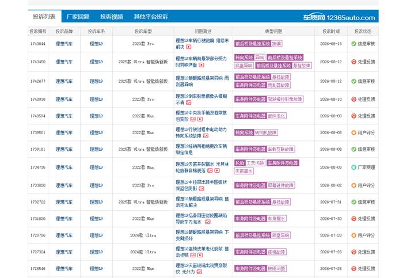Open complaint 理想L9中控屏出现半圆弧状深蓝色阴影
Screen dimensions: 403x278
tap(201, 185)
